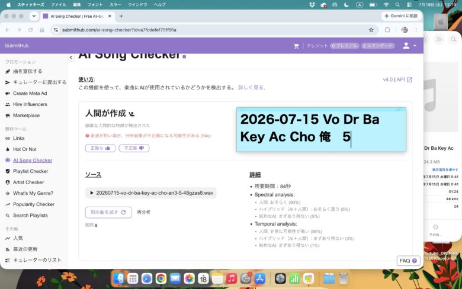Viewport: 462px width, 289px height.
Task: Click the trend icon beside Popularity Checker
Action: tap(8, 204)
